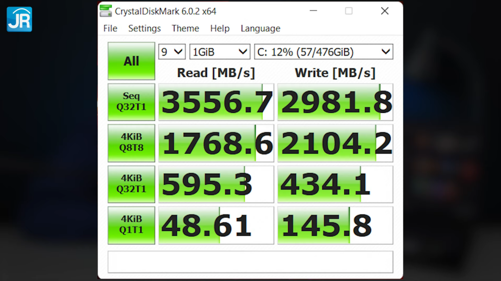Viewport: 501px width, 281px height.
Task: Start the 4KiB Q32T1 benchmark
Action: [x=131, y=184]
